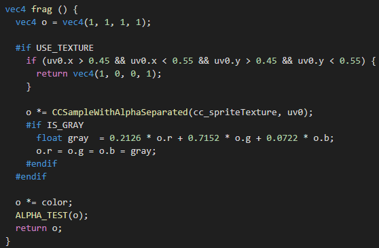Click the 0.7152 green coefficient

click(x=204, y=138)
